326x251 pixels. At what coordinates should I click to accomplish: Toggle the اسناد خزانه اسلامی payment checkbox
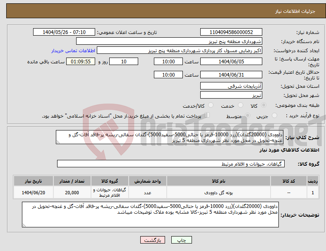(207, 115)
